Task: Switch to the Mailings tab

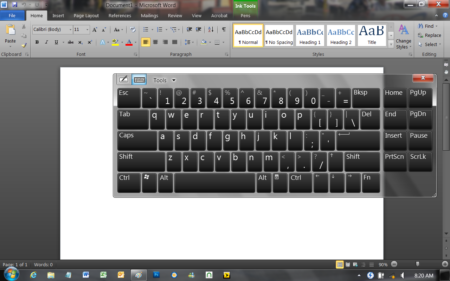Action: tap(149, 15)
